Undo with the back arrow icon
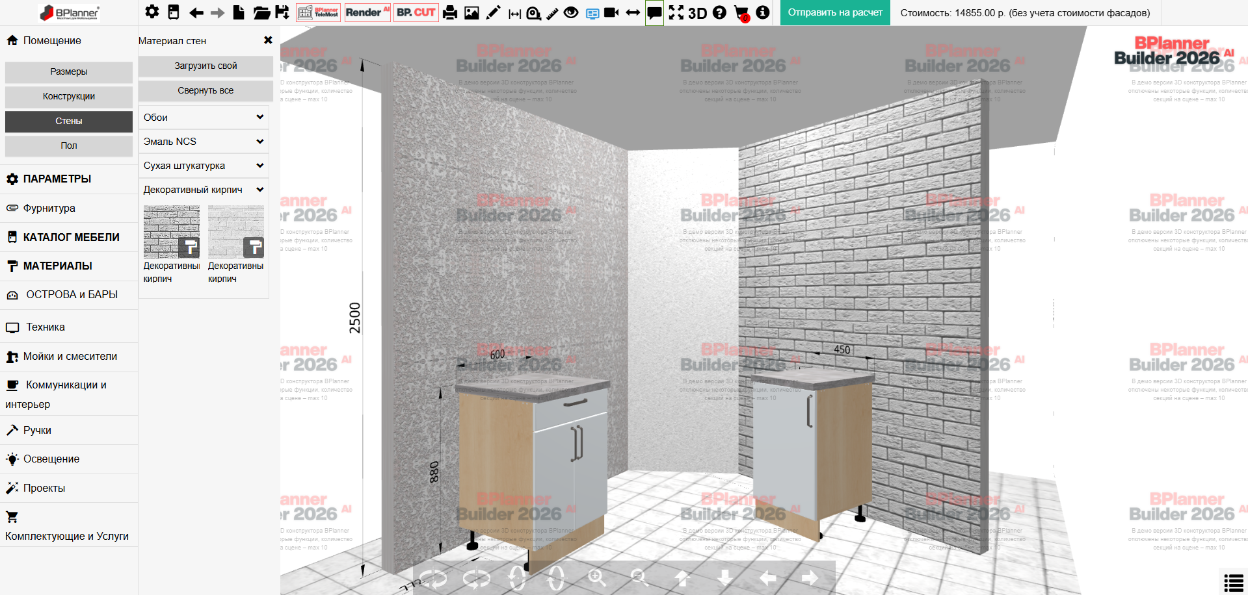 point(196,12)
